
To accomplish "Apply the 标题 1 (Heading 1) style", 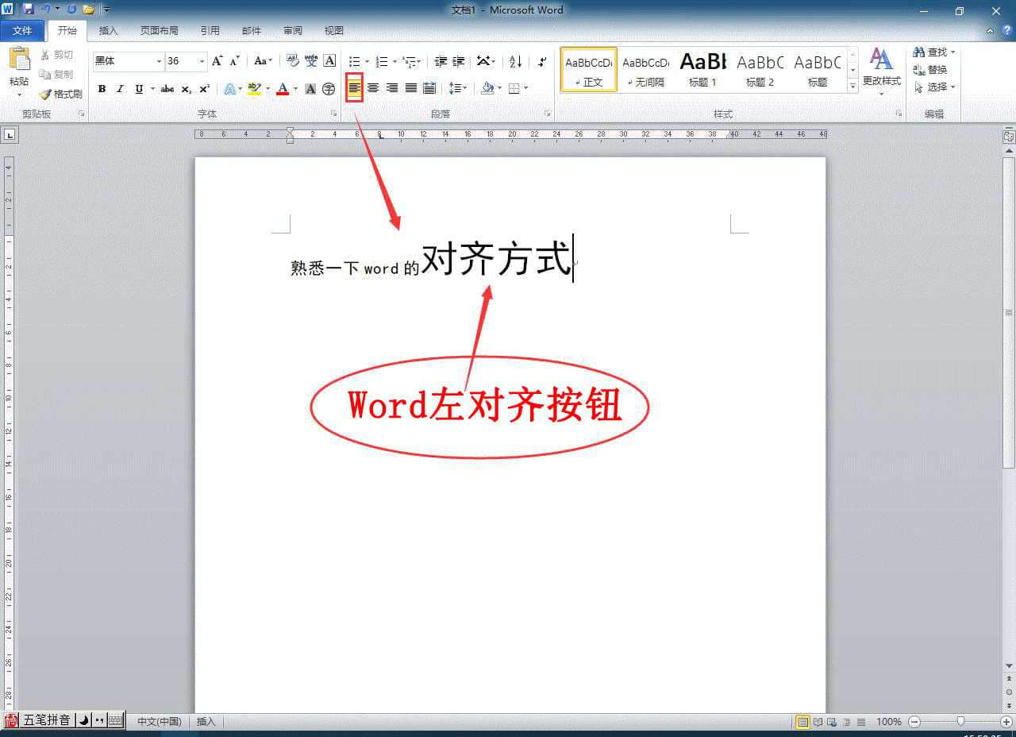I will pyautogui.click(x=702, y=69).
